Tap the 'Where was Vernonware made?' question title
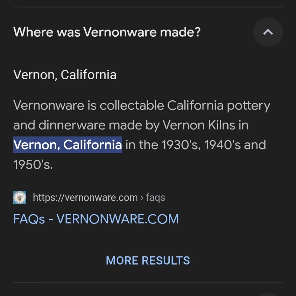The width and height of the screenshot is (296, 296). (x=107, y=32)
